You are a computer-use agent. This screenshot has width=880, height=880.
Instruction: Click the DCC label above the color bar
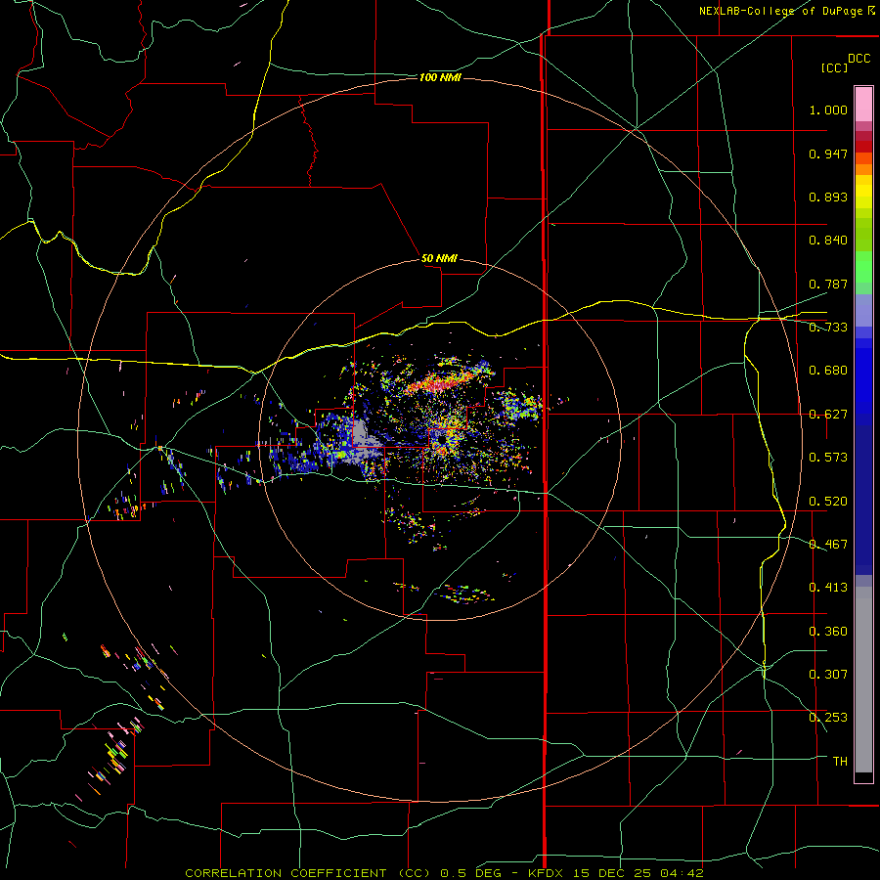click(x=859, y=59)
